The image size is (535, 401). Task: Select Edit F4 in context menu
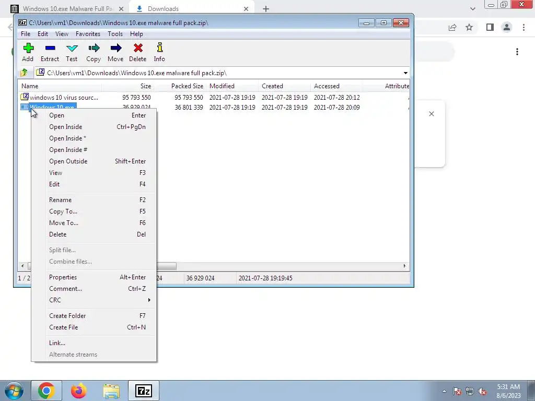(94, 184)
